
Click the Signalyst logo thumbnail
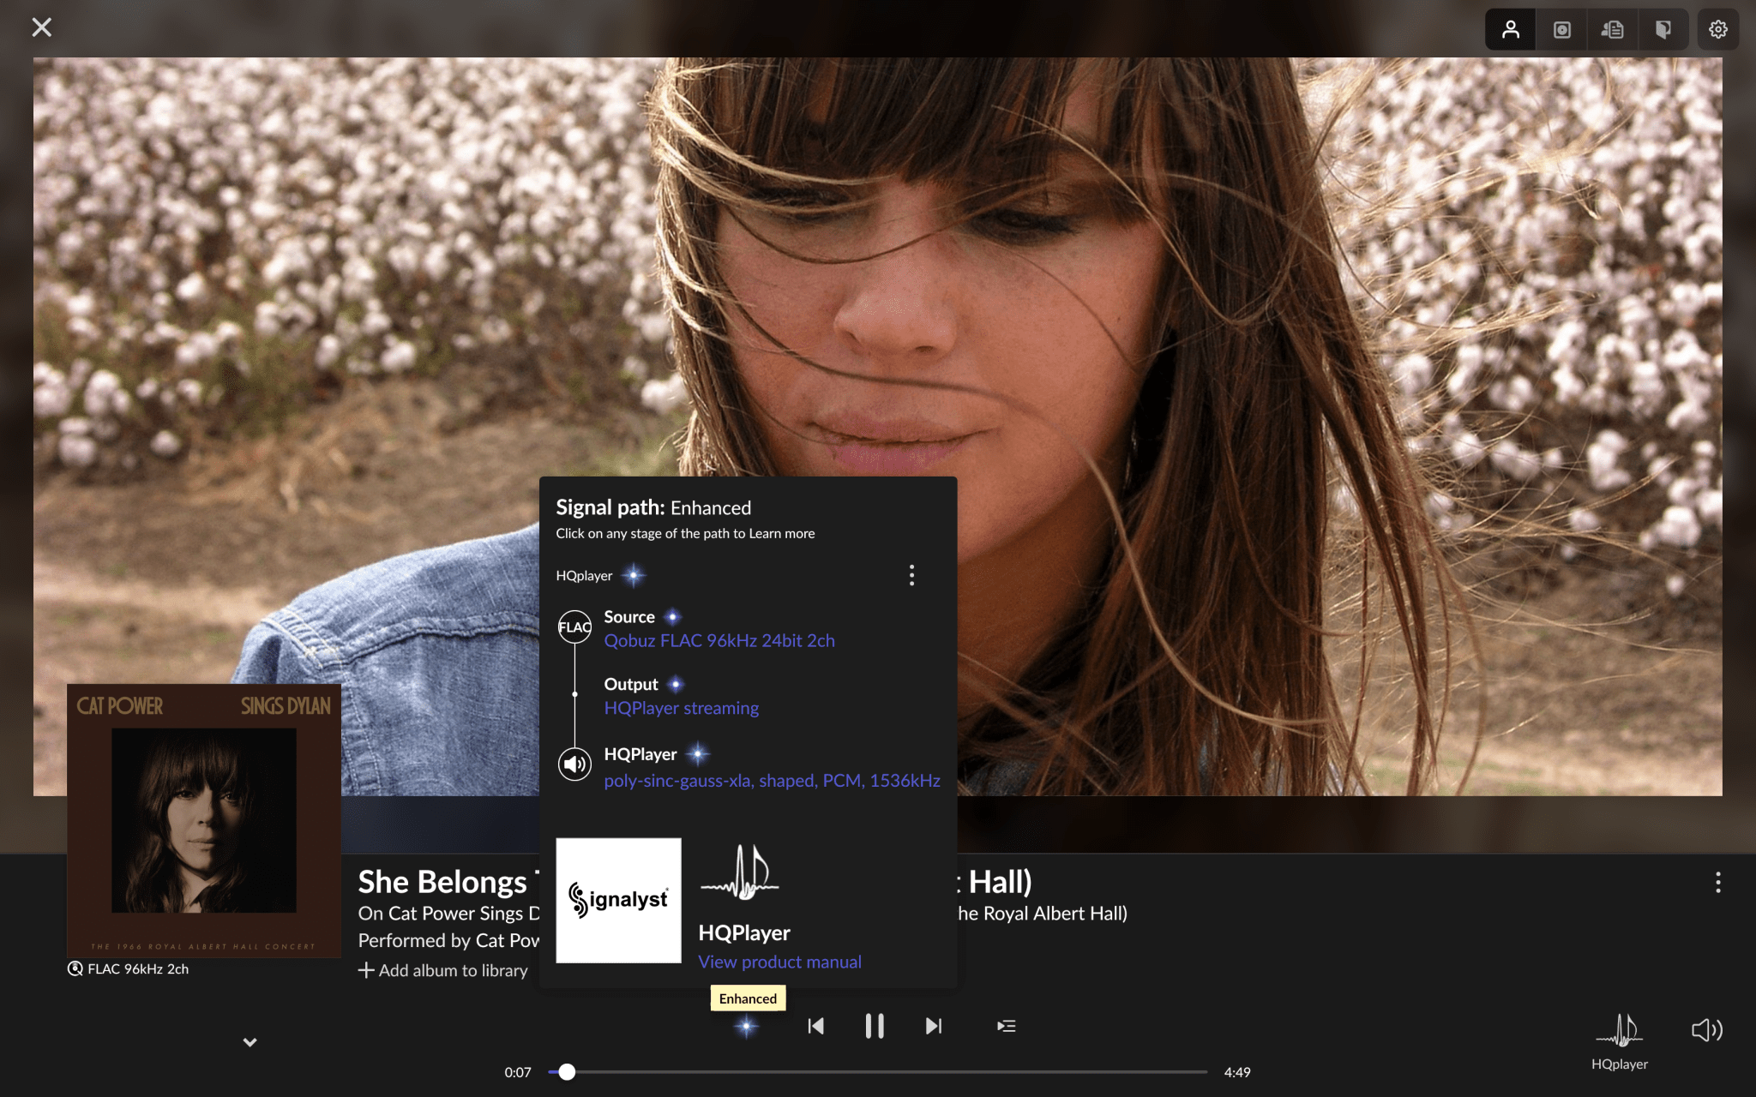click(618, 900)
